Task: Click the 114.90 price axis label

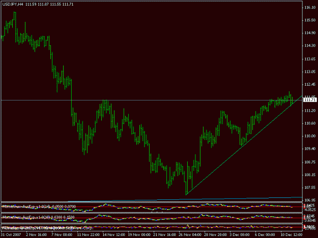Action: [x=310, y=33]
